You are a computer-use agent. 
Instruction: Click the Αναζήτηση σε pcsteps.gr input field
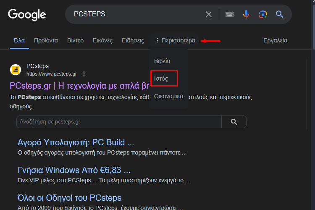119,122
